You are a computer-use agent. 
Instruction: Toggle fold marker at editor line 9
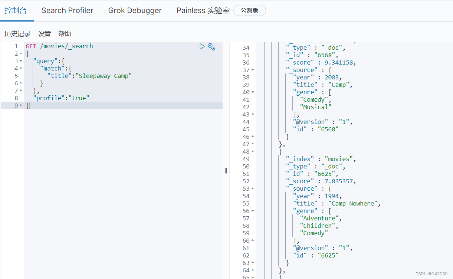tap(21, 106)
